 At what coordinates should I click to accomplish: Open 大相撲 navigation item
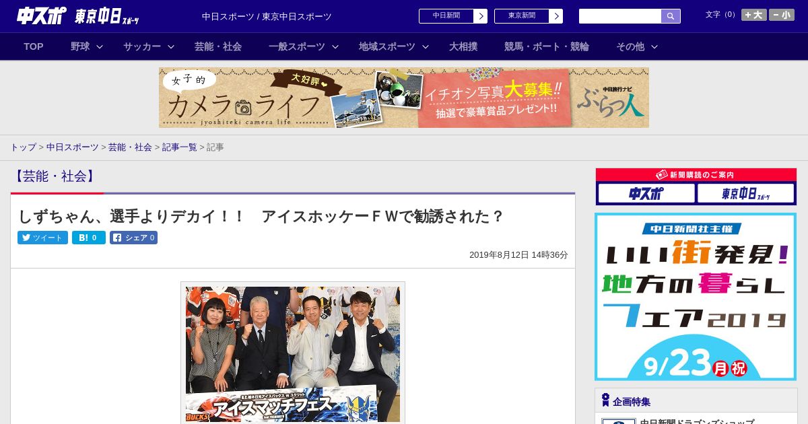pos(463,46)
